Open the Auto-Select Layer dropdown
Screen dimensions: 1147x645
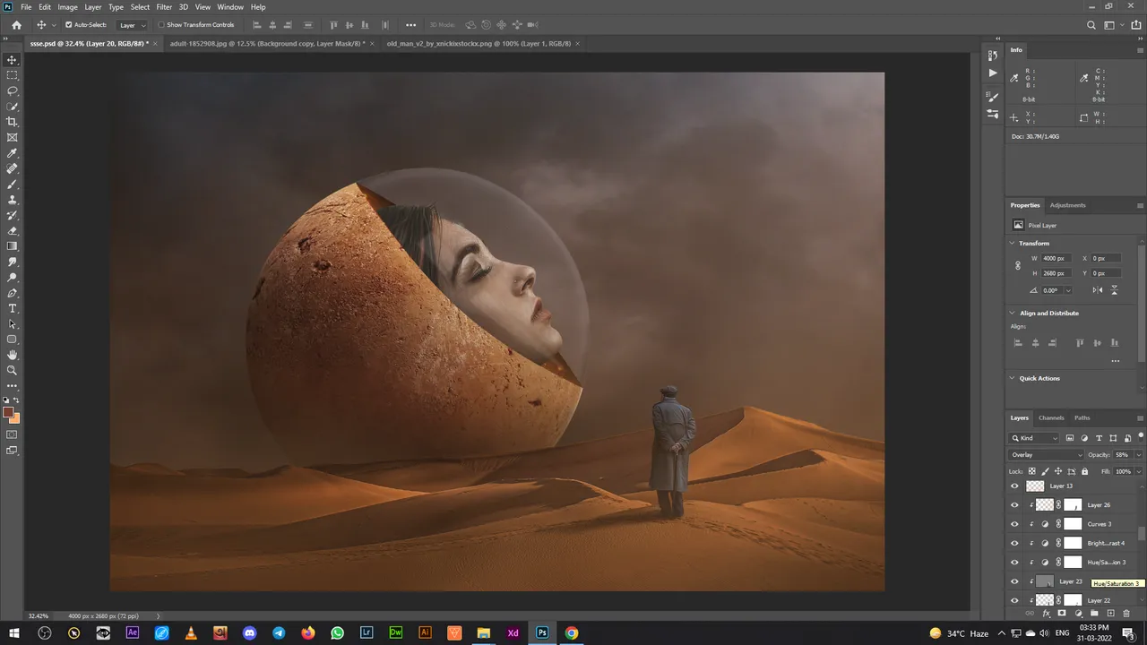coord(132,25)
